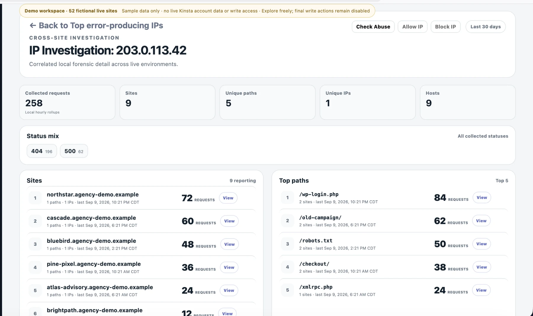Click northstar.agency-demo.example site name
The image size is (533, 316).
[x=93, y=194]
